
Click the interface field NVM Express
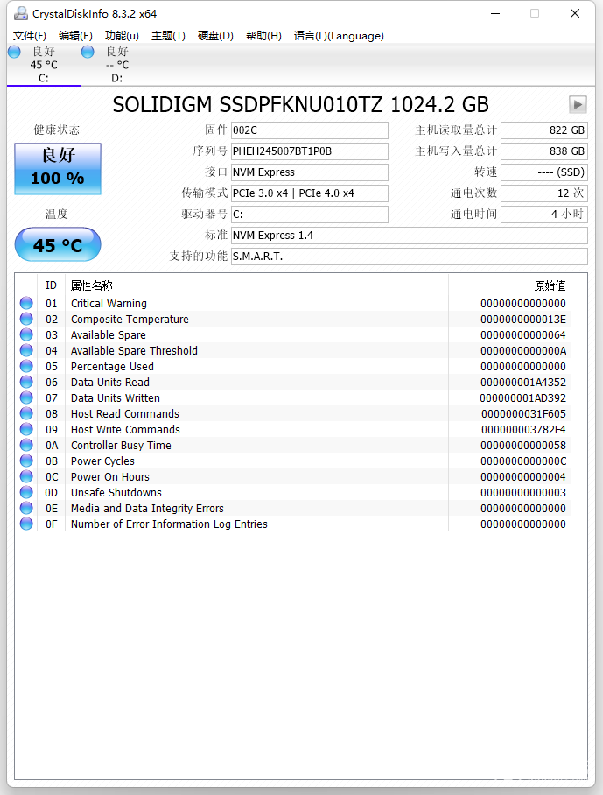click(310, 172)
